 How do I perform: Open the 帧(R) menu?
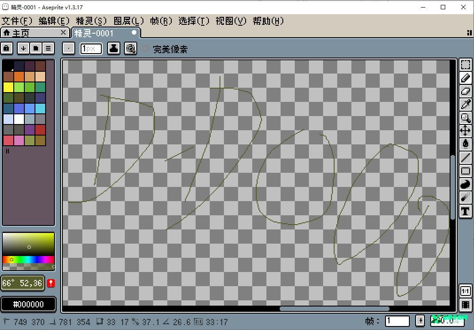pos(161,21)
